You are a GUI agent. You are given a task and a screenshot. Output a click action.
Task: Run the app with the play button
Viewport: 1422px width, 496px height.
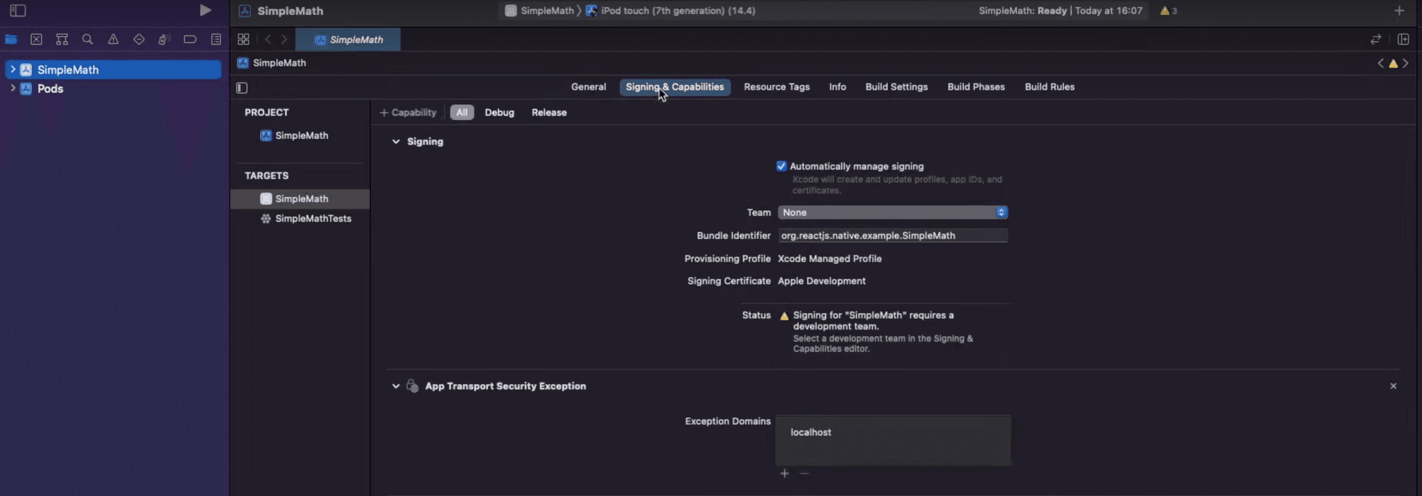click(205, 10)
